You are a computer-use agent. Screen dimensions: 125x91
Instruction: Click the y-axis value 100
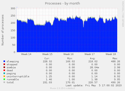[13, 37]
